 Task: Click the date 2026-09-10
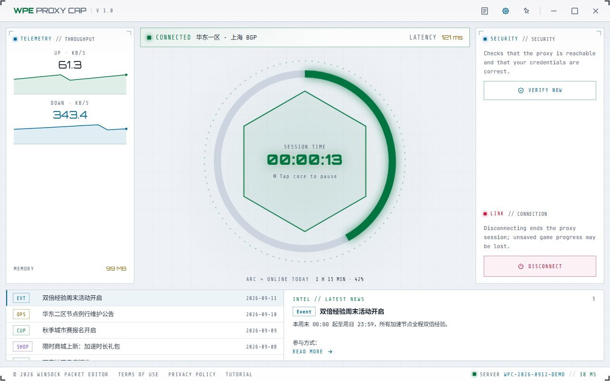coord(261,315)
